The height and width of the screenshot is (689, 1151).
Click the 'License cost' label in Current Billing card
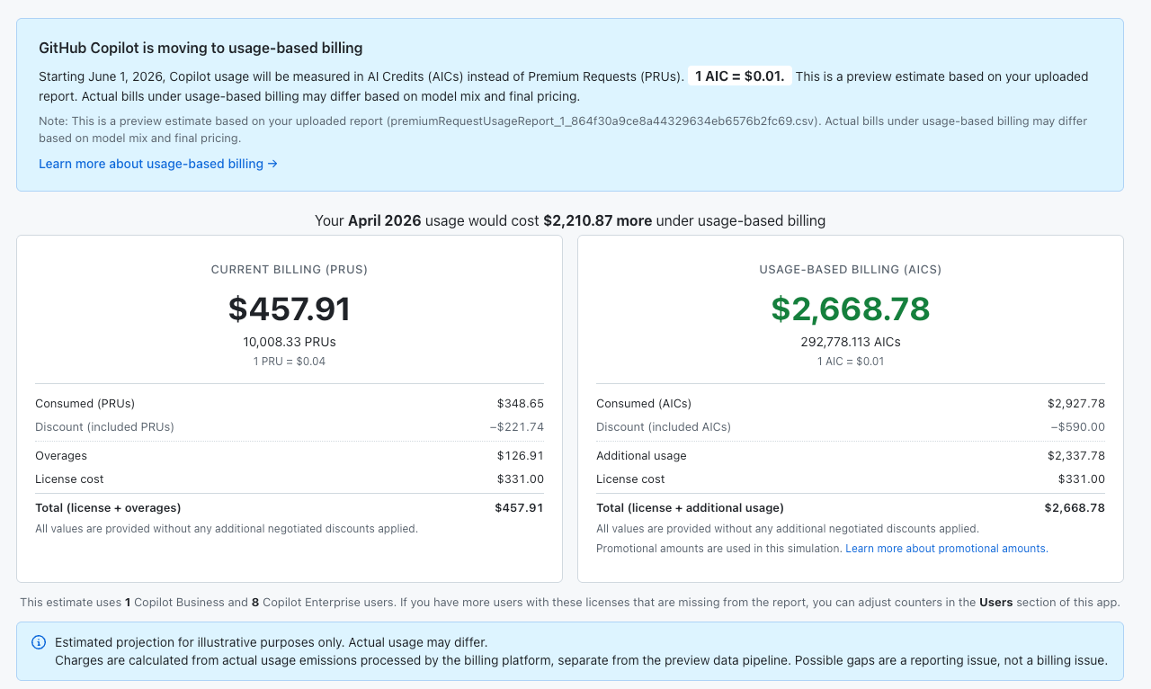click(69, 479)
